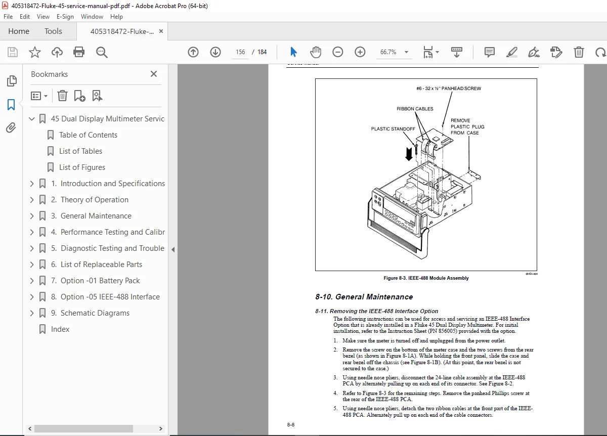Expand List of Replaceable Parts bookmark
Viewport: 607px width, 436px height.
pyautogui.click(x=32, y=265)
